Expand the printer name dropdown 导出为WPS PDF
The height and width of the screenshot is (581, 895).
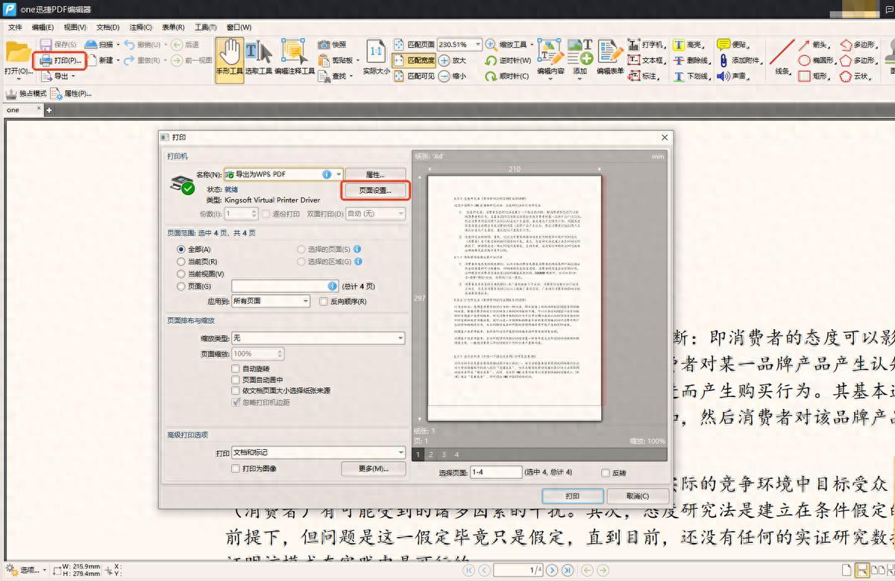[338, 174]
